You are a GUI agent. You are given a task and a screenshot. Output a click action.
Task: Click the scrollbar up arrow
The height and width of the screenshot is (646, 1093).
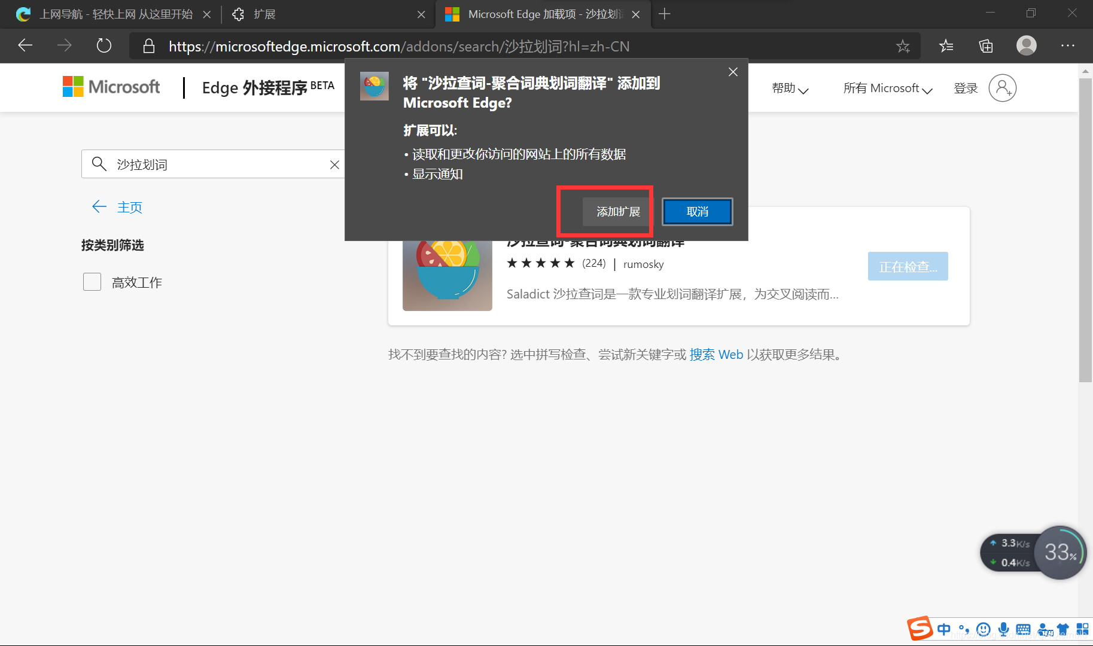point(1085,71)
